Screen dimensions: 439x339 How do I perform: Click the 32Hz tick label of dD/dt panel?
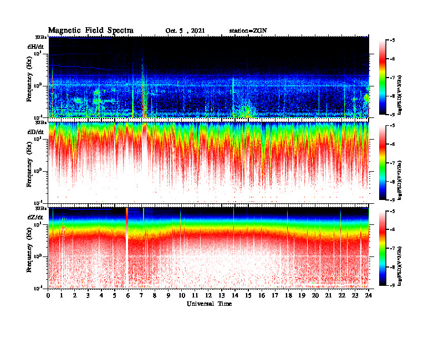point(41,122)
